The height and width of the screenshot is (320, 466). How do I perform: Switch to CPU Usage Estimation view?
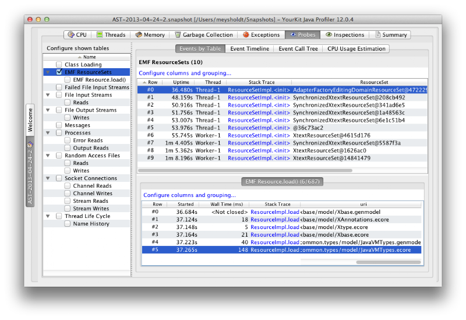pos(356,49)
